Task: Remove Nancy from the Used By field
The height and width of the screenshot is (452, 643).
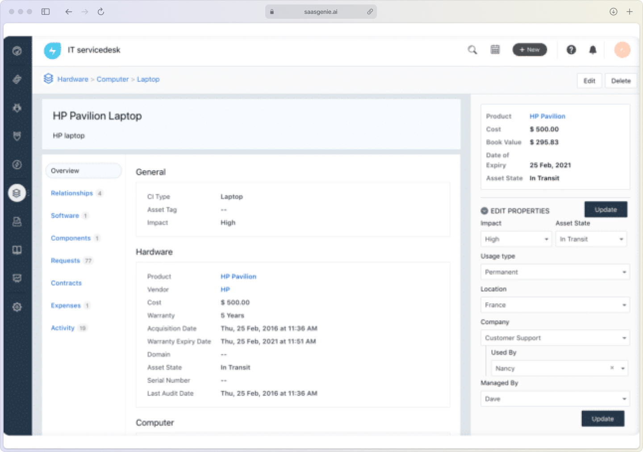Action: tap(611, 368)
